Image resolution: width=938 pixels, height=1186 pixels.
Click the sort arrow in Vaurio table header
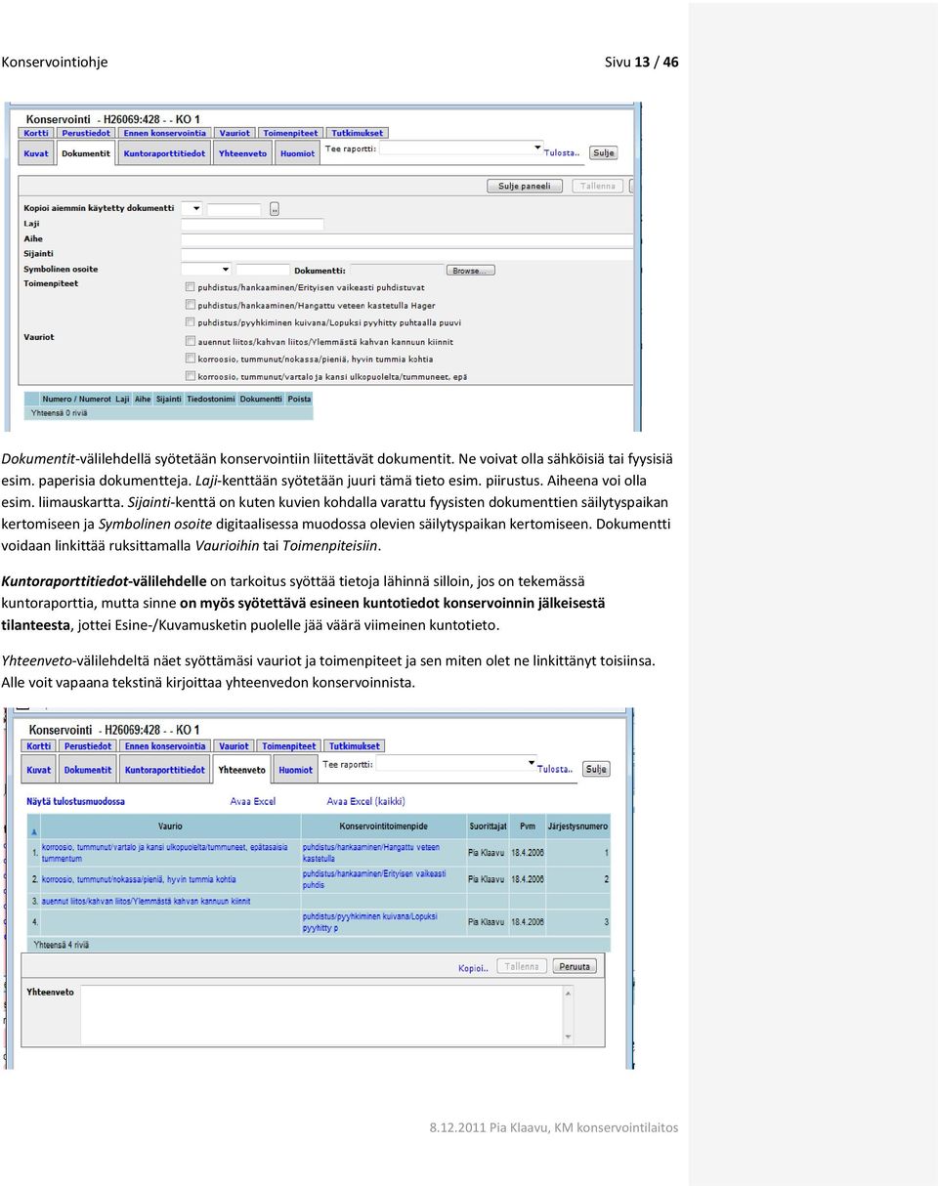point(35,831)
